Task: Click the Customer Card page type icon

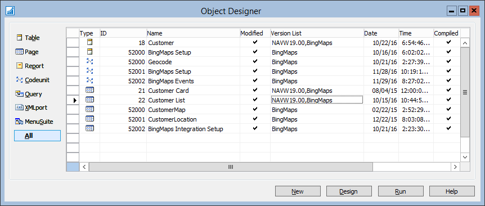Action: pyautogui.click(x=89, y=90)
